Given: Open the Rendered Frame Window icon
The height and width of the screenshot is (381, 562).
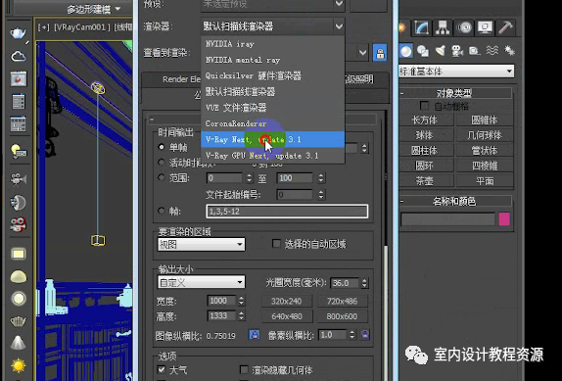Looking at the screenshot, I should point(18,78).
